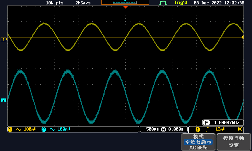
Task: Click the 500us timebase setting
Action: pos(152,129)
